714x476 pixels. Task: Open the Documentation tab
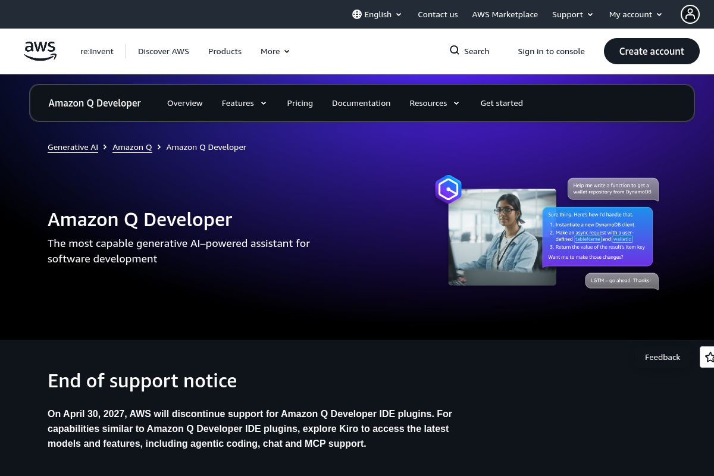click(x=361, y=103)
